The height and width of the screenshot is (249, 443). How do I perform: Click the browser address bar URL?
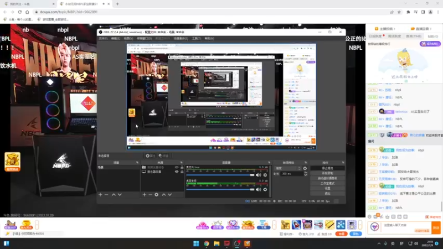point(69,12)
